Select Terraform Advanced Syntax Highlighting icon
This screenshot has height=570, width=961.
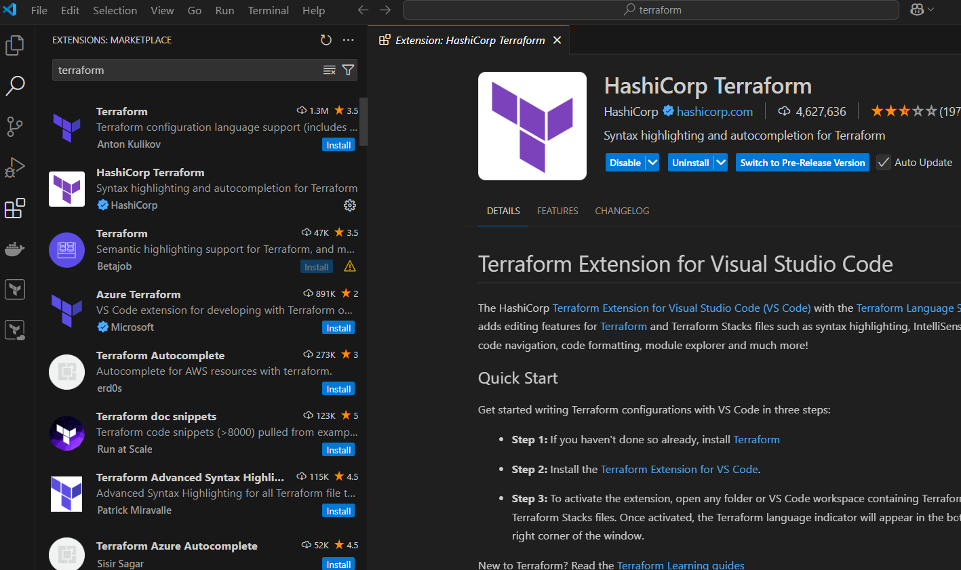click(x=67, y=493)
